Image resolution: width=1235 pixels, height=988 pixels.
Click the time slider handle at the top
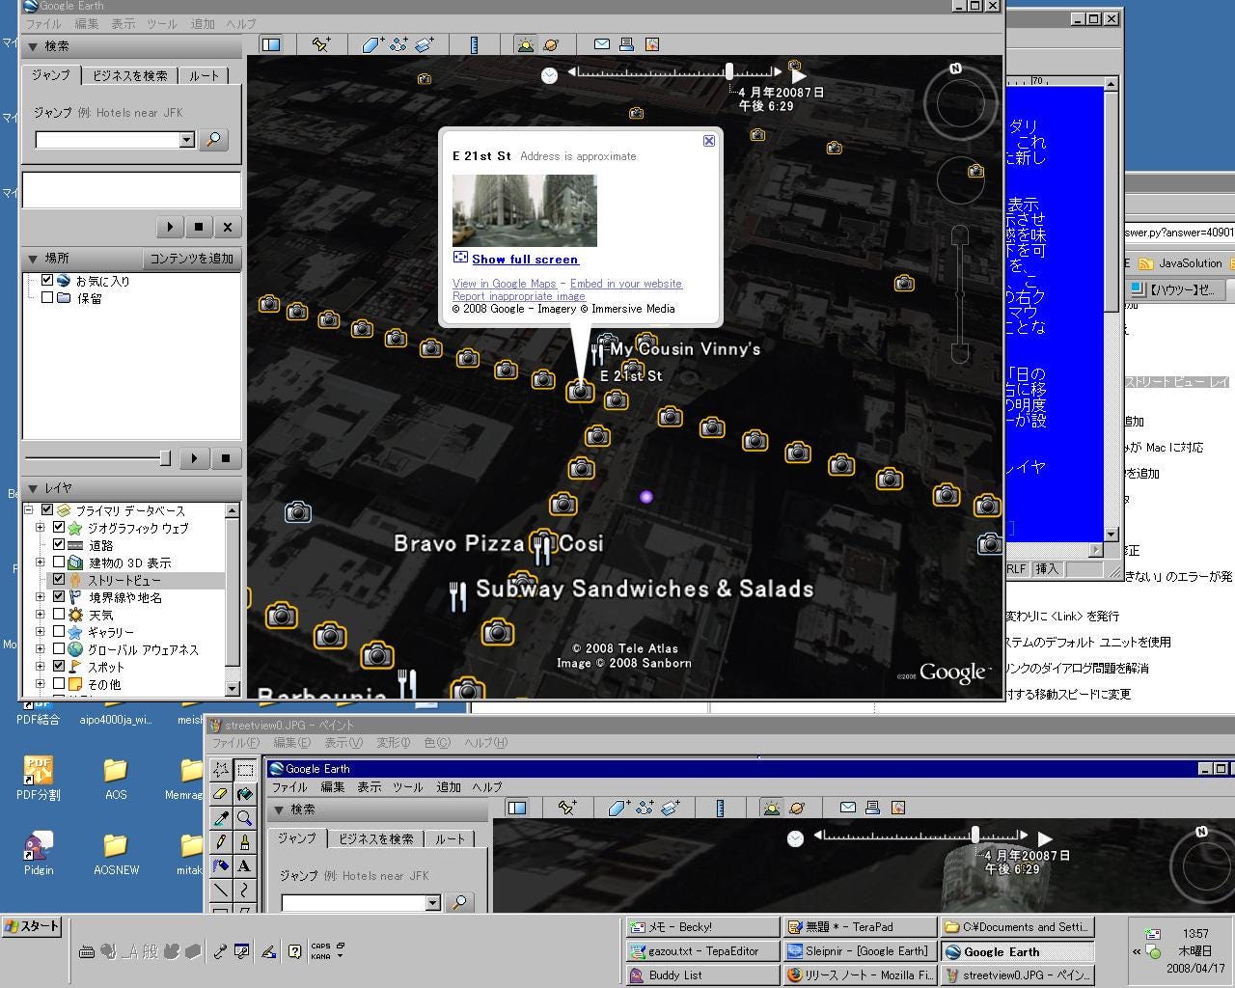[729, 70]
